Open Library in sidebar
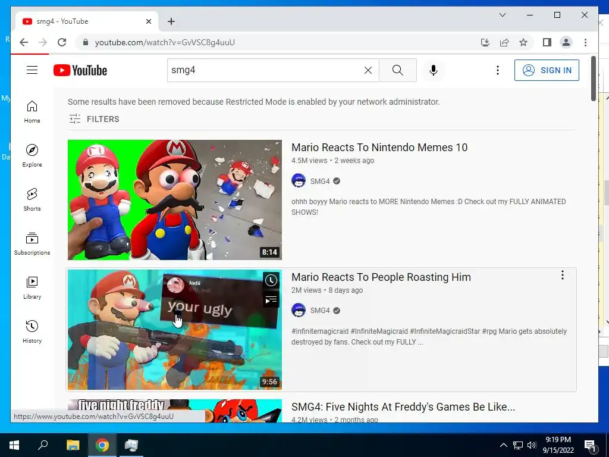The height and width of the screenshot is (457, 609). coord(32,288)
